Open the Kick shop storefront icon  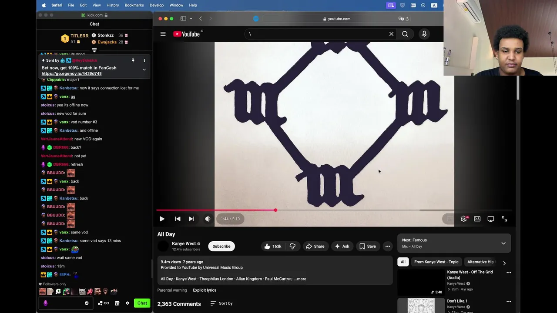[x=117, y=303]
